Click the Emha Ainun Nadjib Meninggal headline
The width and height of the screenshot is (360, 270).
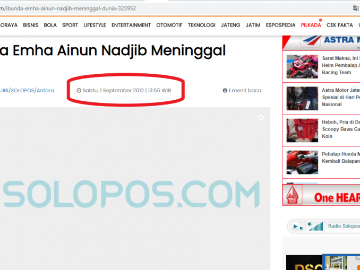113,51
